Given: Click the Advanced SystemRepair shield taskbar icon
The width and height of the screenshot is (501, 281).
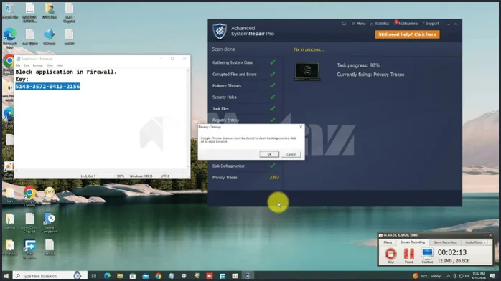Looking at the screenshot, I should 248,276.
